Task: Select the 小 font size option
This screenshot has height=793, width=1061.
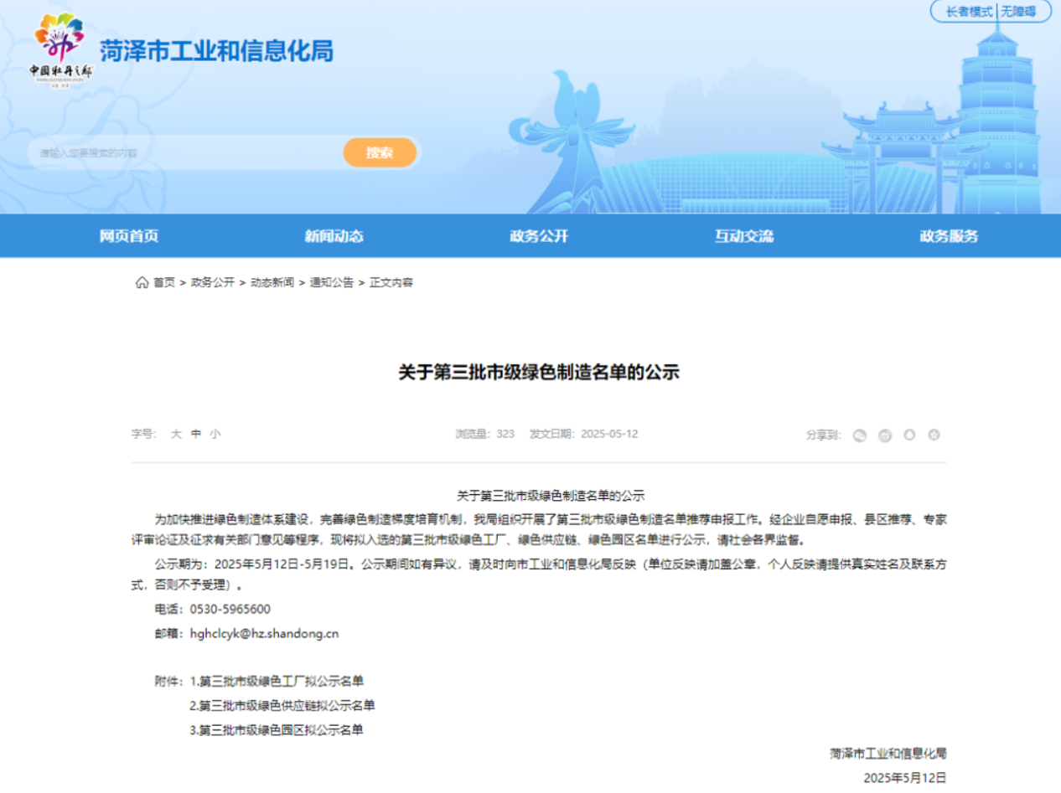Action: pyautogui.click(x=214, y=434)
